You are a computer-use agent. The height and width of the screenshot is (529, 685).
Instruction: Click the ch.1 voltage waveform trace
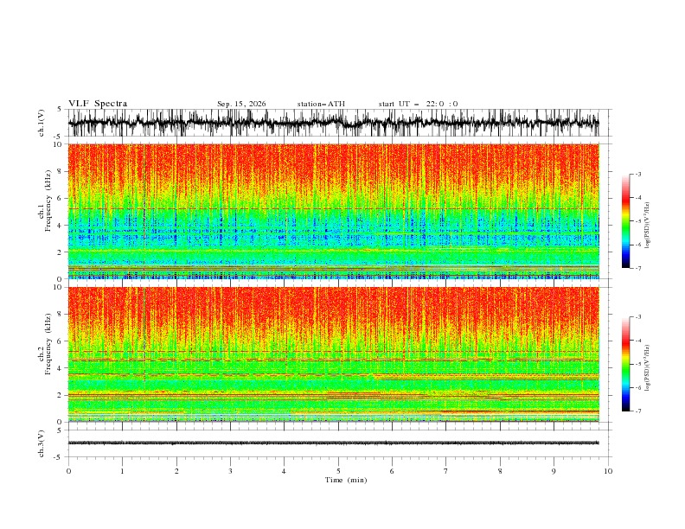(333, 123)
